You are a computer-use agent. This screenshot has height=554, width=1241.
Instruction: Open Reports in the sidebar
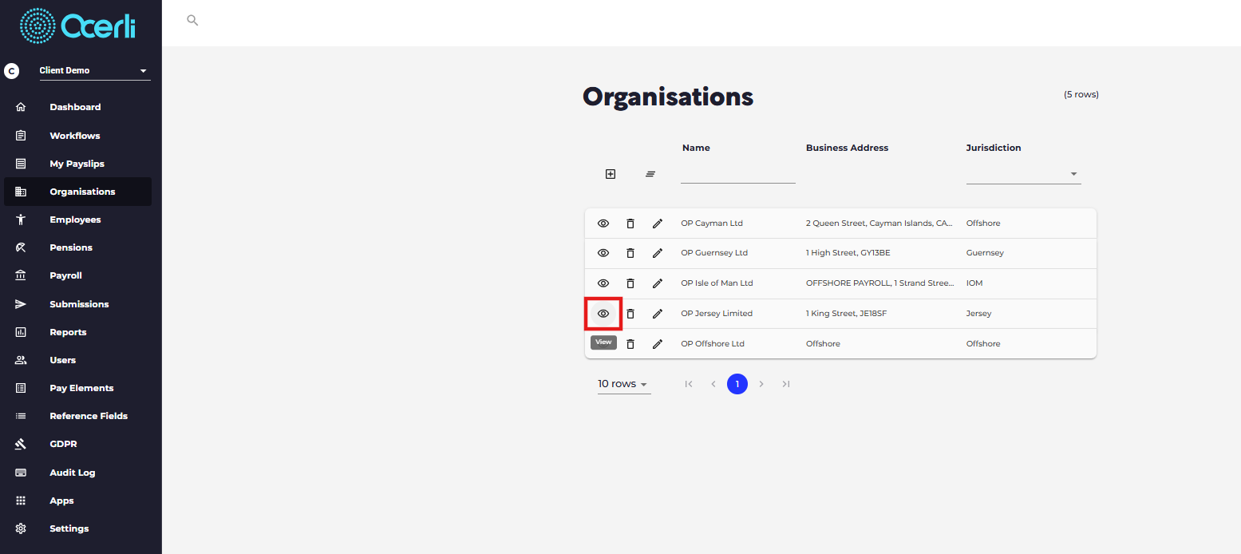tap(77, 332)
